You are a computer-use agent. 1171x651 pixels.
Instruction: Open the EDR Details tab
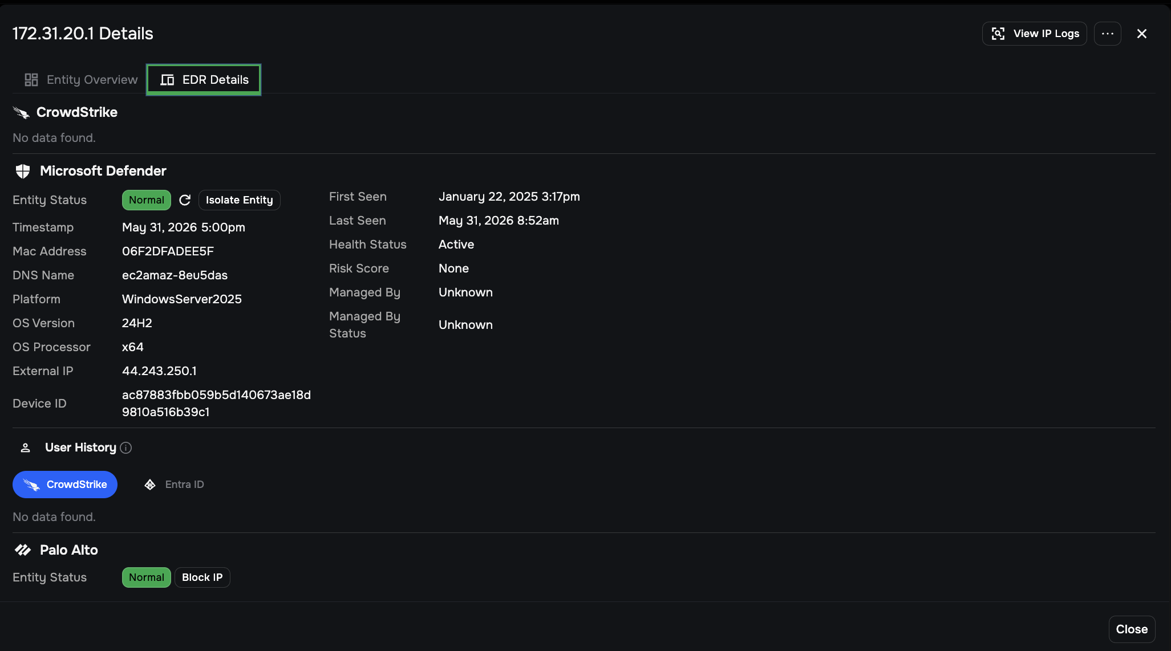click(204, 80)
